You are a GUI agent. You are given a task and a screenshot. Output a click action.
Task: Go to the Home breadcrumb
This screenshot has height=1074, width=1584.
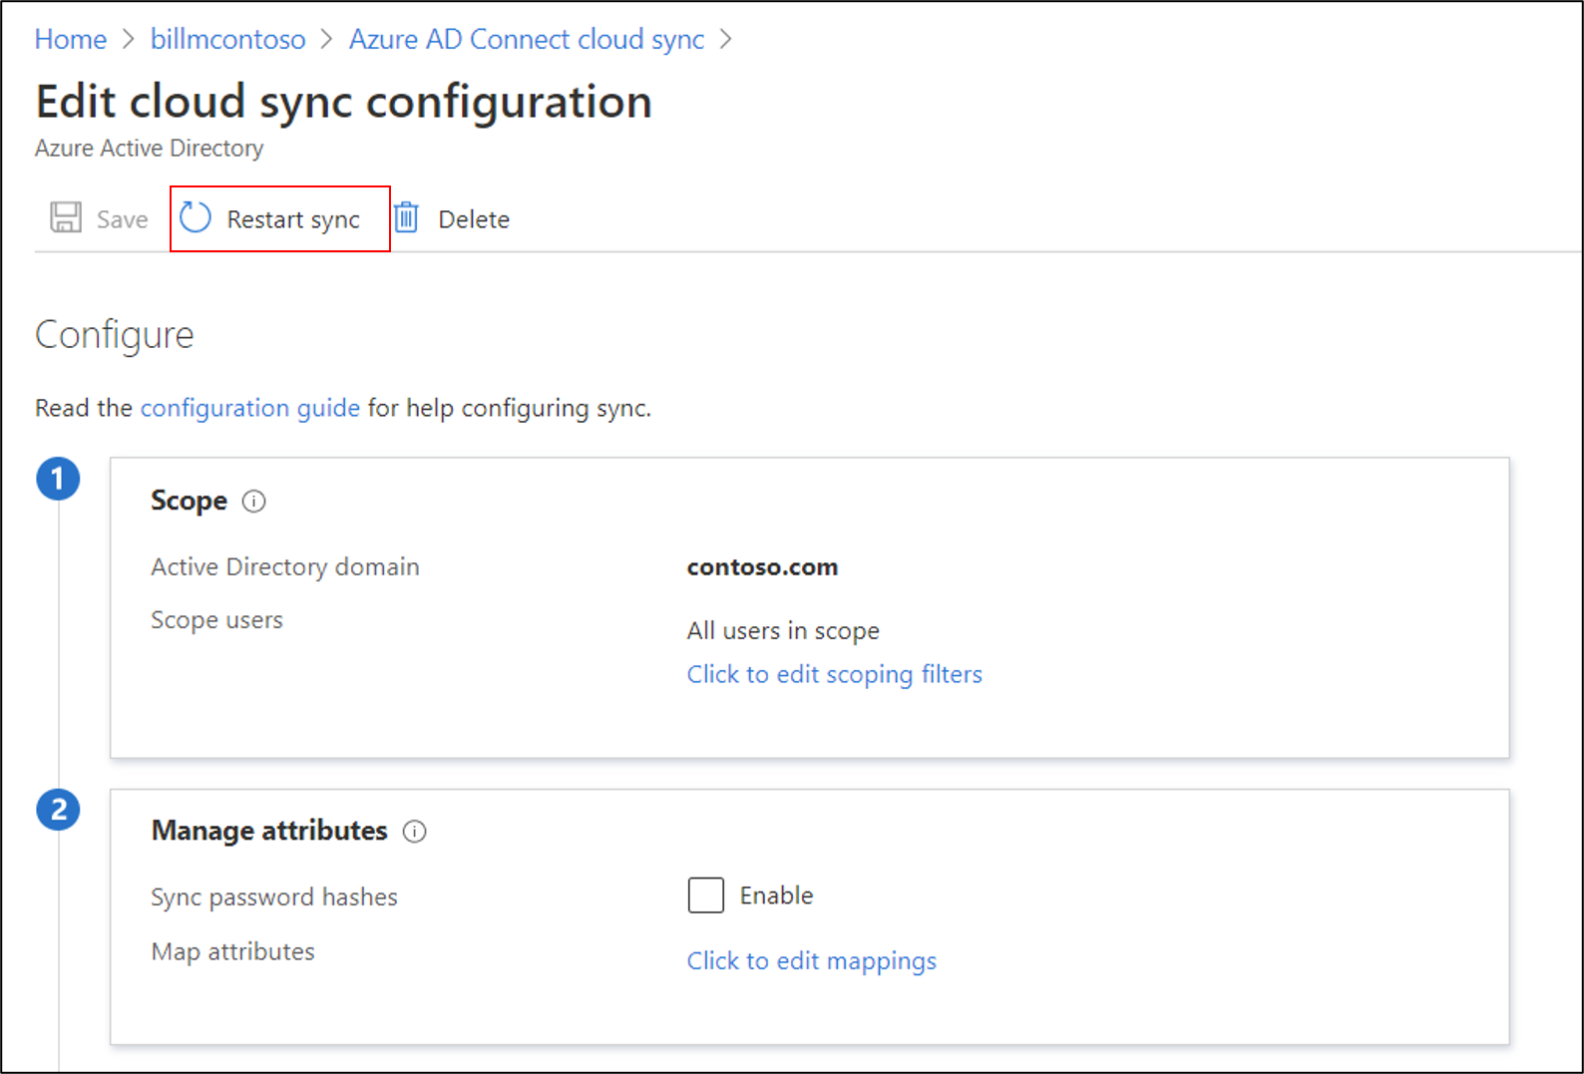pos(70,39)
